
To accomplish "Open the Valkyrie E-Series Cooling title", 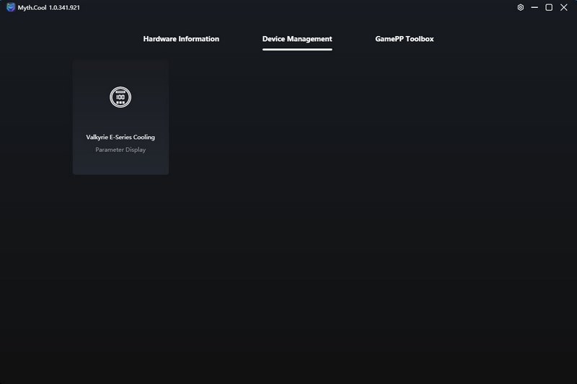I will pyautogui.click(x=120, y=137).
